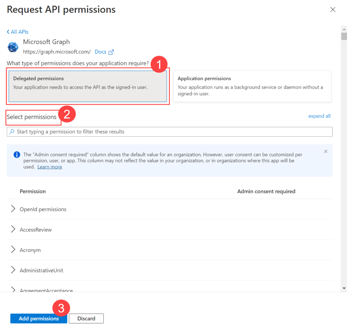Click the blue info icon on the banner
Screen dimensions: 347x331
17,154
